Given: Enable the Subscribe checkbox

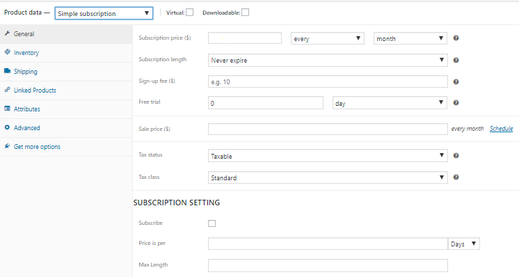Looking at the screenshot, I should 211,223.
